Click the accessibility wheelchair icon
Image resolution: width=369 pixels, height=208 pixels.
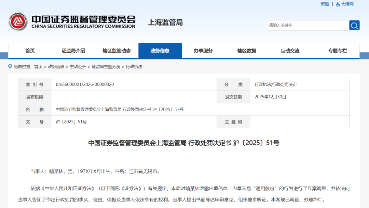[338, 4]
